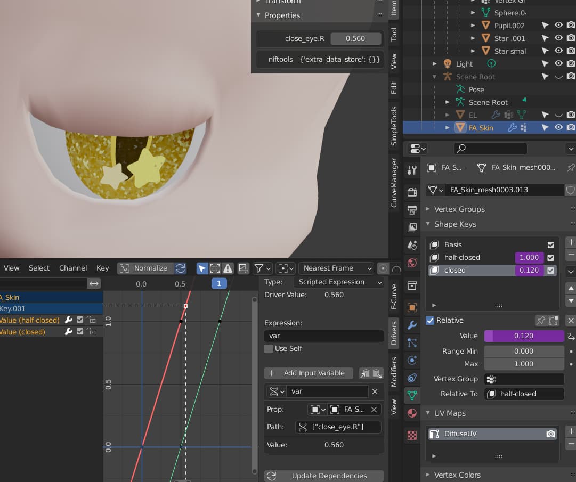Remove the var input variable X
This screenshot has height=482, width=576.
click(375, 391)
